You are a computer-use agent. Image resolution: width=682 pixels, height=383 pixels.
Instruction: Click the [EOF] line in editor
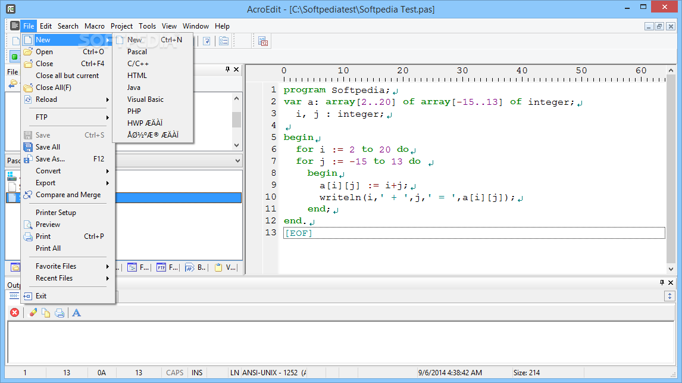pyautogui.click(x=474, y=233)
